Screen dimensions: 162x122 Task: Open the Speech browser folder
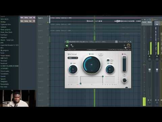pyautogui.click(x=3, y=79)
